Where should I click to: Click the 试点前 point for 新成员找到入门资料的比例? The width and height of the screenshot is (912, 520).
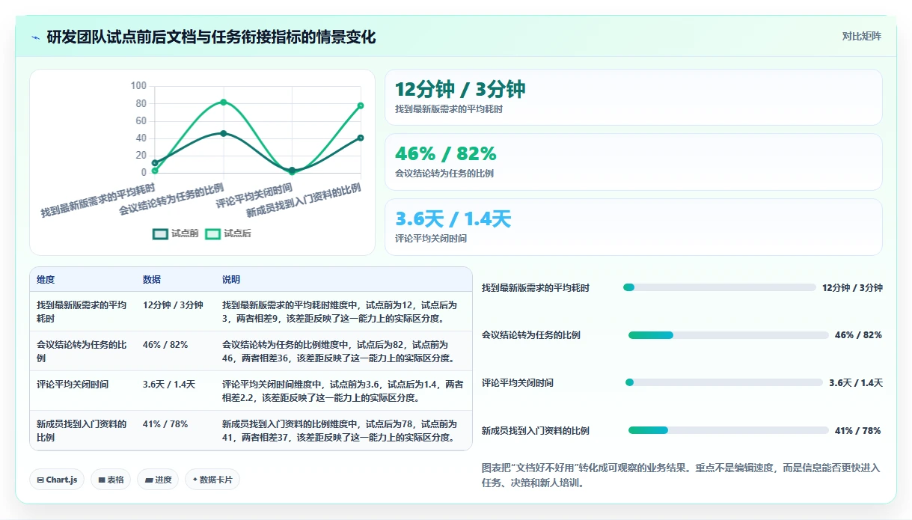(x=361, y=138)
